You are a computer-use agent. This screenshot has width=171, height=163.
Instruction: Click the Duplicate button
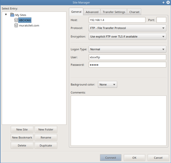[x=46, y=145]
